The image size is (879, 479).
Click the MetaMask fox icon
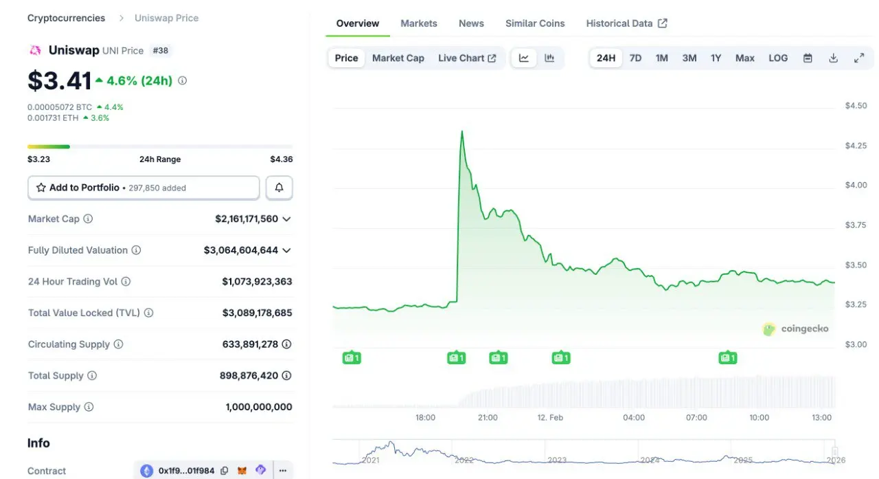click(242, 471)
